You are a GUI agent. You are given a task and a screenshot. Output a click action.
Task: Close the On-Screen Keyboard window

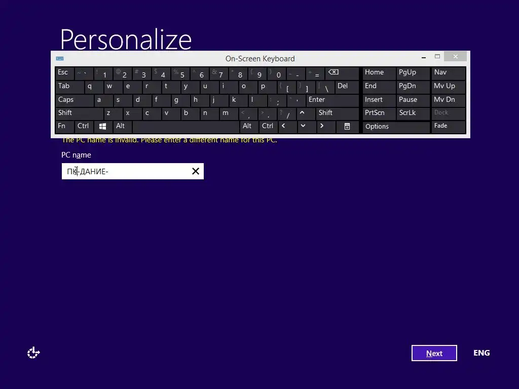[456, 57]
